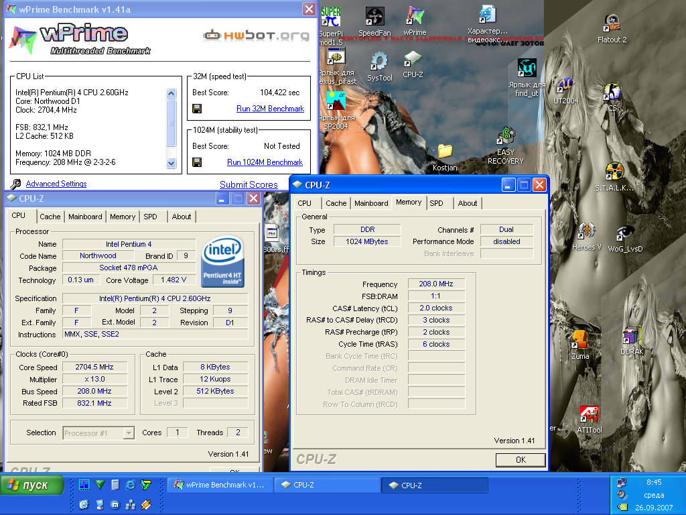Click the Core Voltage value 1.482 V
The image size is (686, 515).
coord(174,280)
